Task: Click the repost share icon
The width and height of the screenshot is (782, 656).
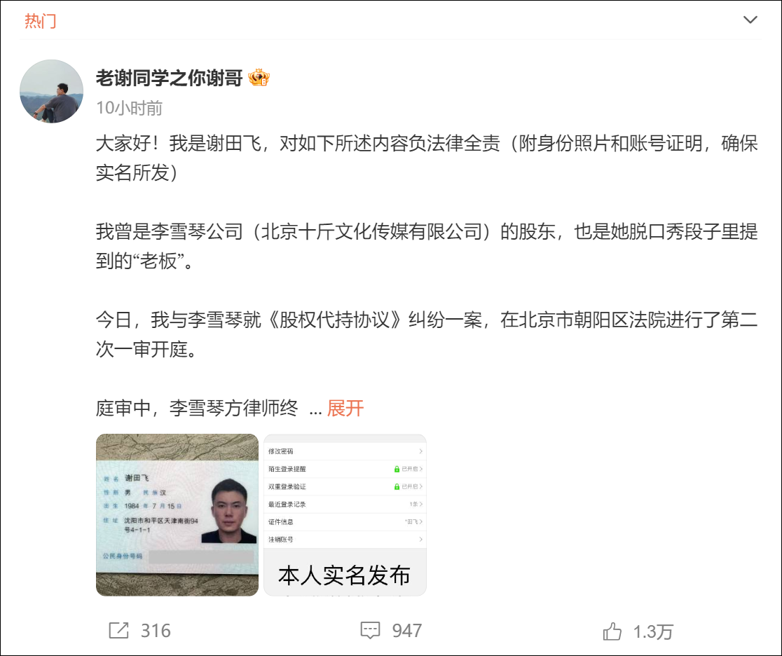Action: [x=118, y=631]
